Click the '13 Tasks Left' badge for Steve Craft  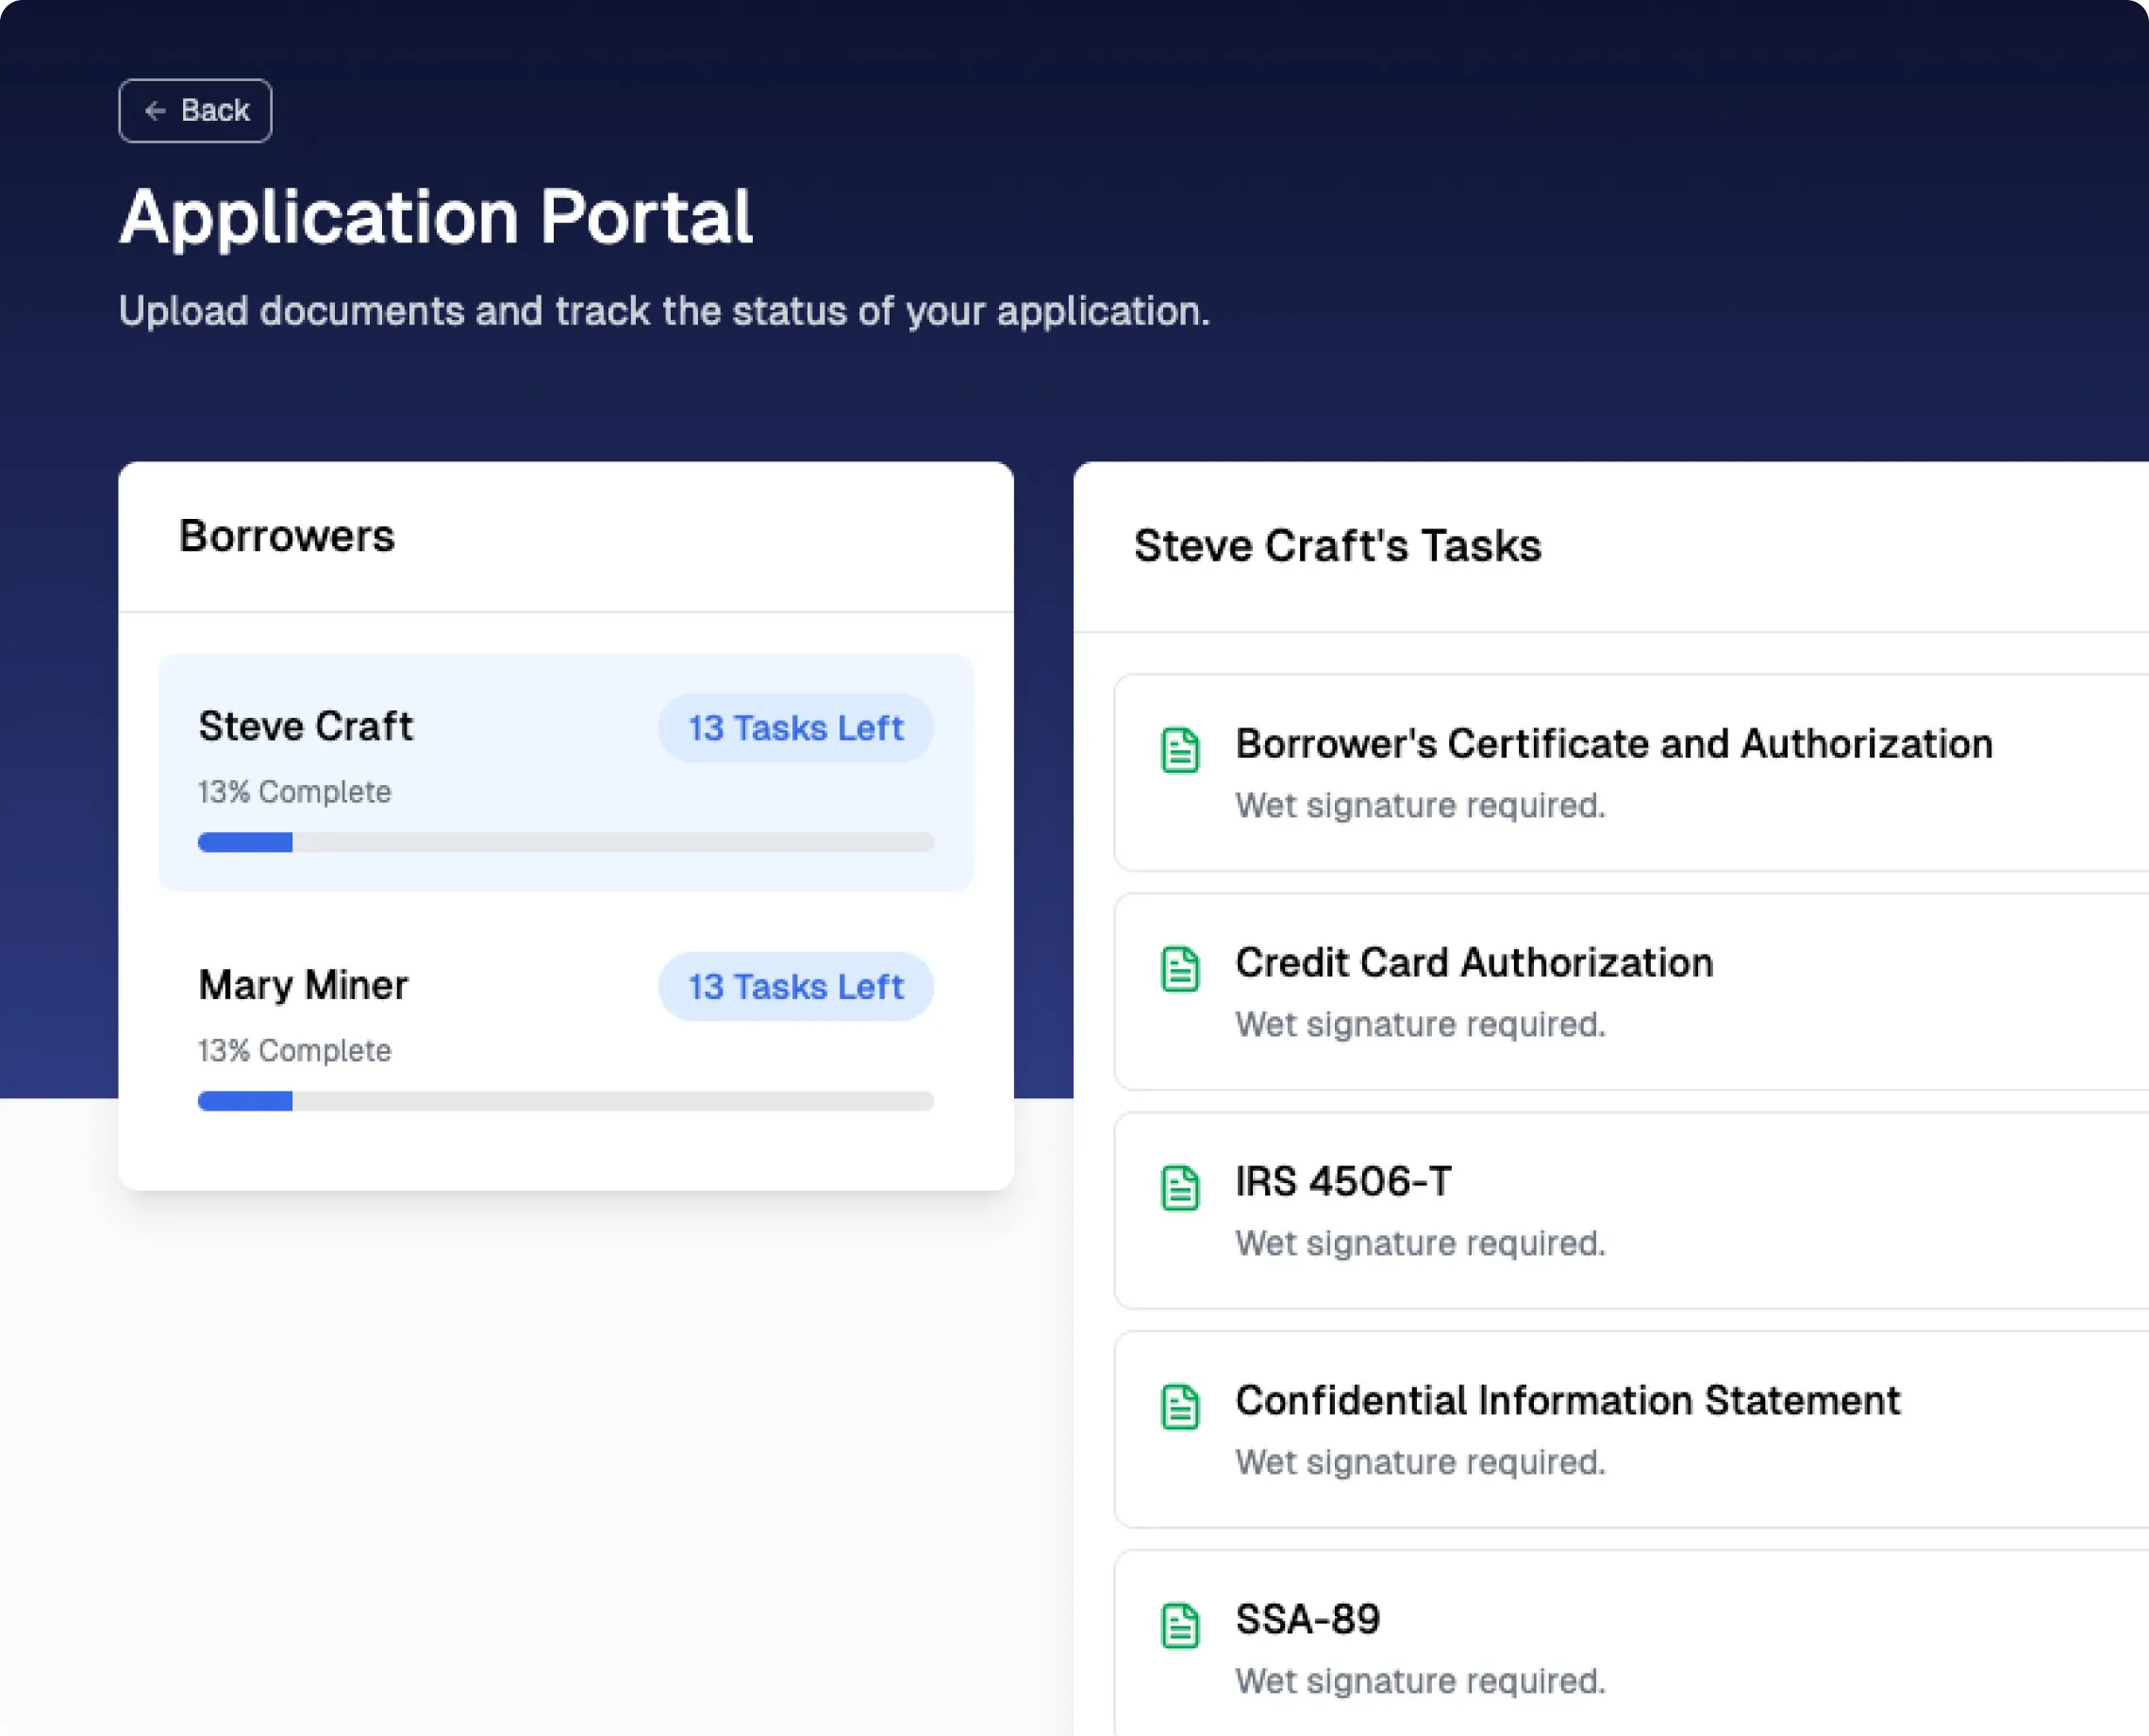click(795, 728)
